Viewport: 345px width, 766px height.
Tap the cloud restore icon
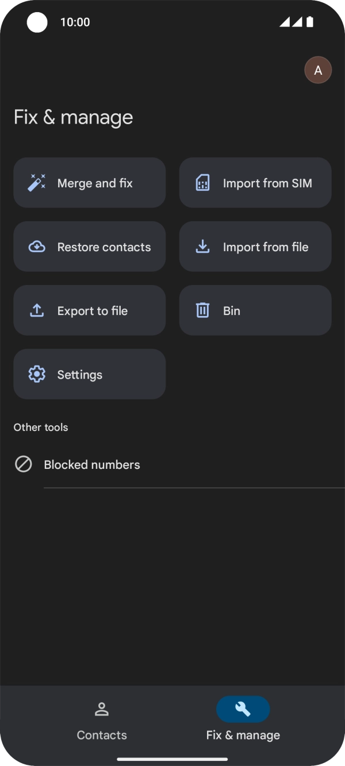37,247
